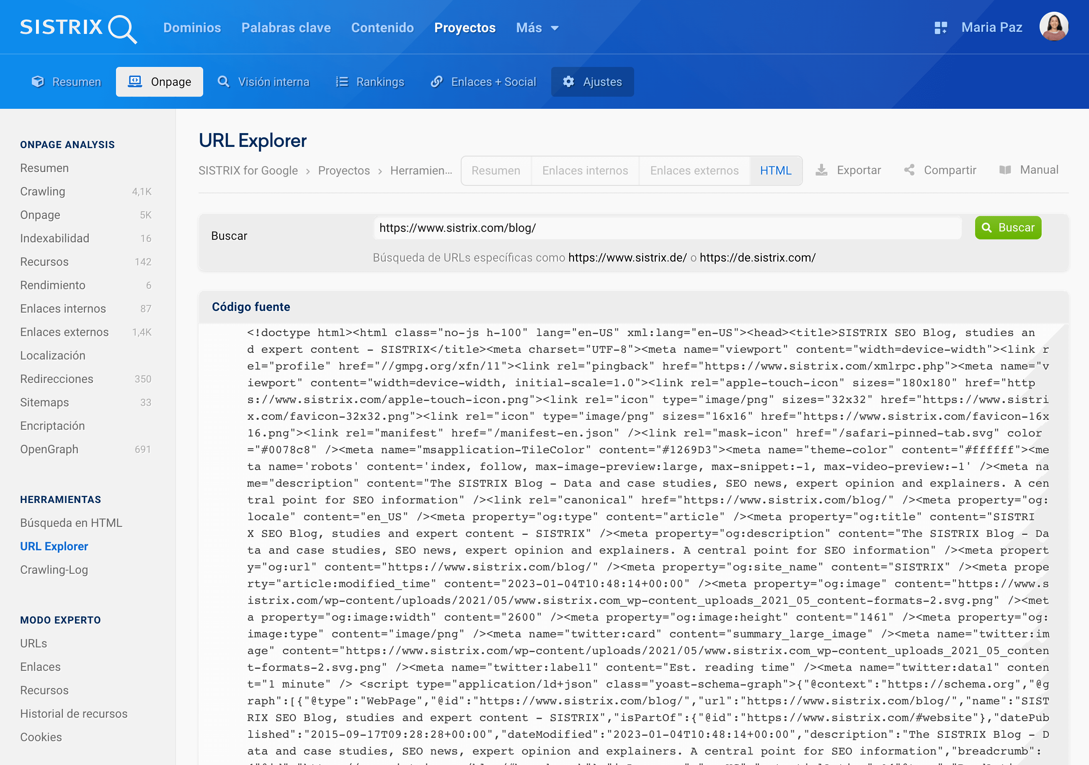Click the Compartir share icon

pos(909,170)
